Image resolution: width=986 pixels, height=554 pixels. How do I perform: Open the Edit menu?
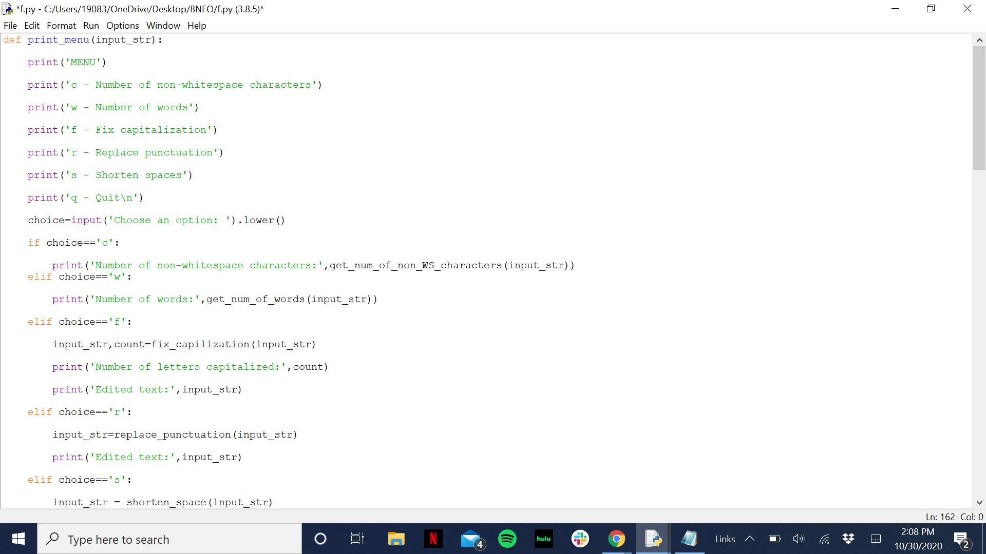click(x=32, y=26)
